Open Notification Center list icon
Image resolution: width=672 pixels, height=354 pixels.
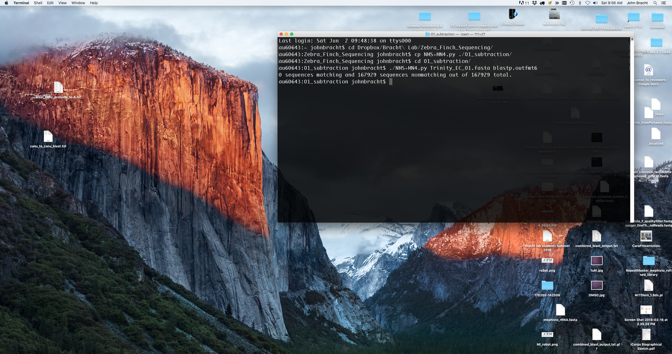[x=663, y=3]
